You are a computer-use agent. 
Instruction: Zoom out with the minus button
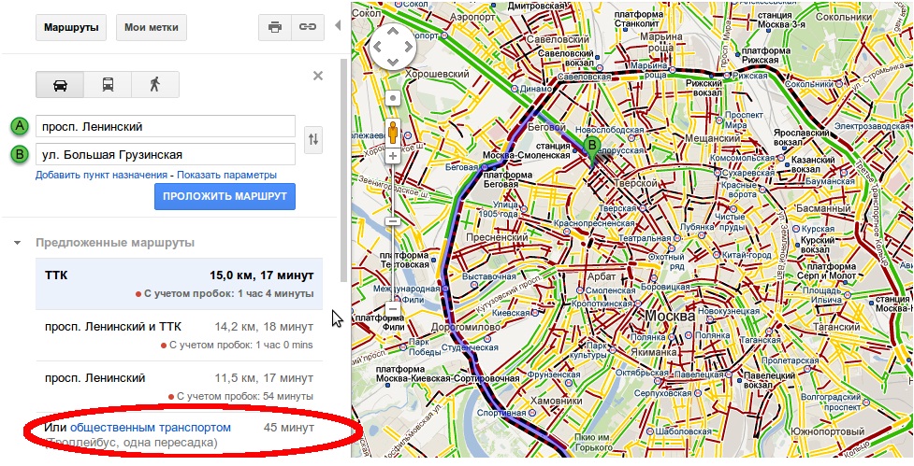click(x=394, y=309)
